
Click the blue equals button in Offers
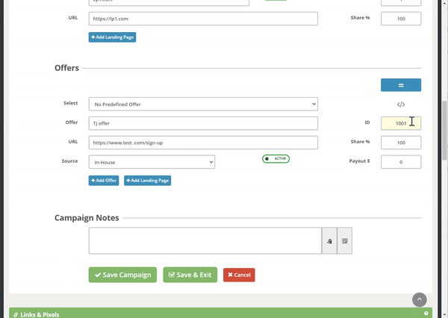pos(401,85)
